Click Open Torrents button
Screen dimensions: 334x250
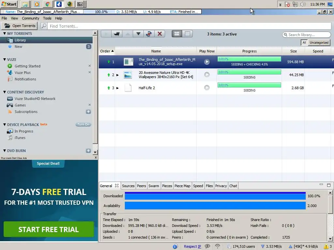[19, 26]
